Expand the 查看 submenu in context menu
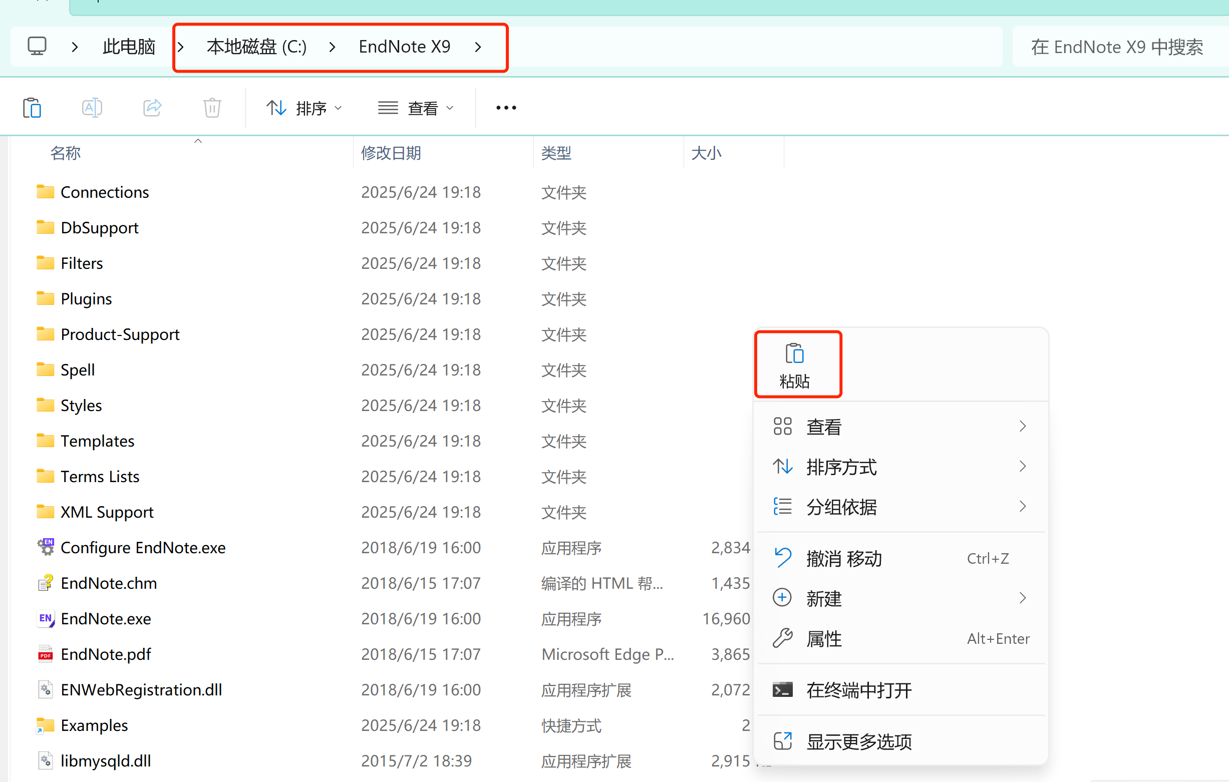Image resolution: width=1229 pixels, height=782 pixels. tap(824, 427)
